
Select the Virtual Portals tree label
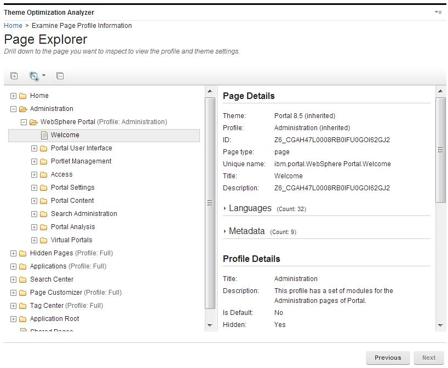(71, 240)
